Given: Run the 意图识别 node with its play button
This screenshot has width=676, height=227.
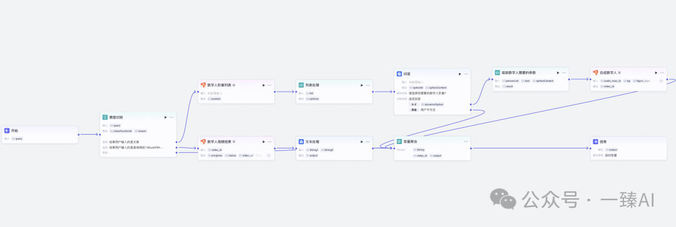Looking at the screenshot, I should [165, 117].
